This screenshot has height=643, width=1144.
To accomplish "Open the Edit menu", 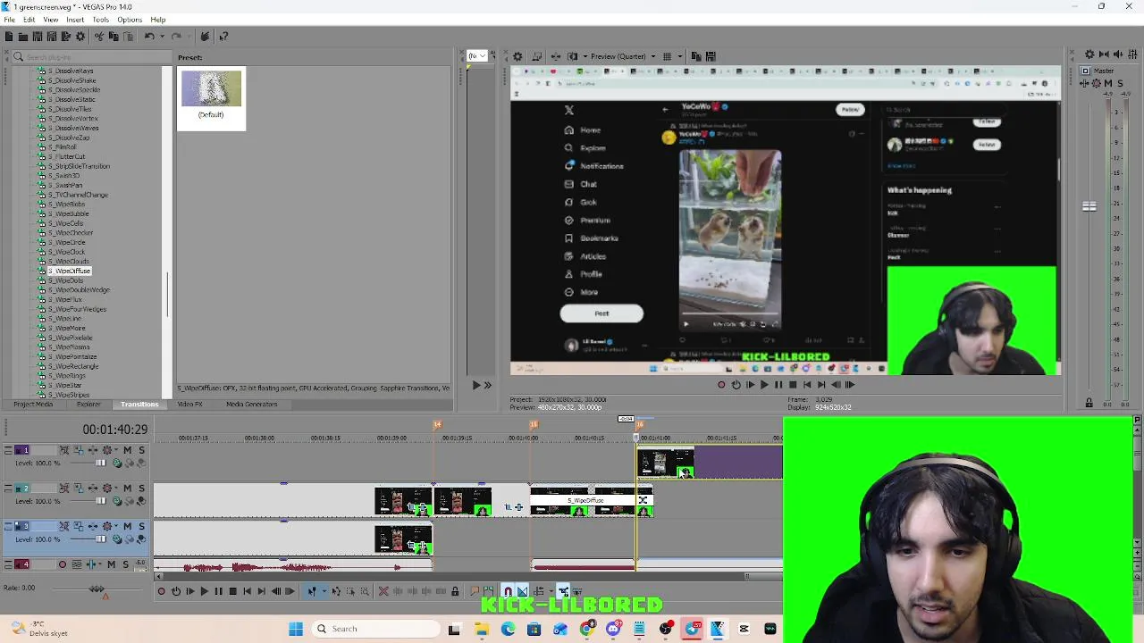I will (x=29, y=20).
